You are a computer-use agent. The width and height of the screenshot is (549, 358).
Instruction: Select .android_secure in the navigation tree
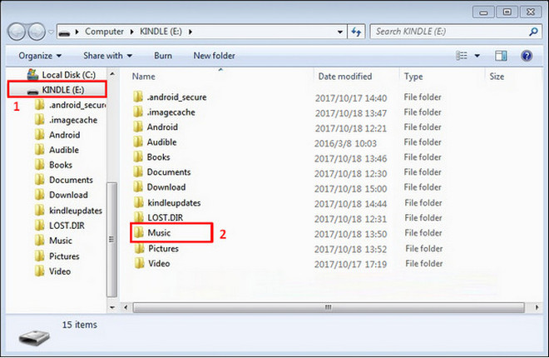tap(70, 105)
